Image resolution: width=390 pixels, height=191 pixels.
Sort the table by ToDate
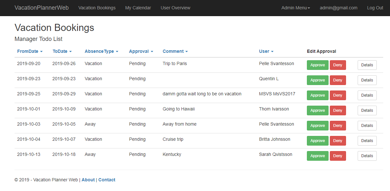[x=62, y=51]
